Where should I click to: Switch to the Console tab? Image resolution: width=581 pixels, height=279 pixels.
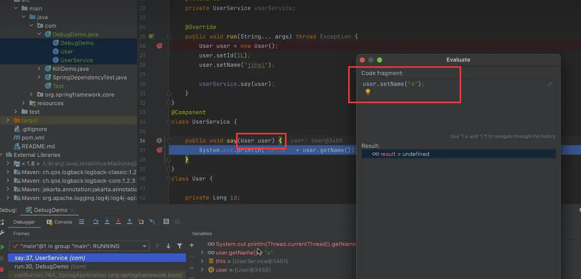pos(60,222)
